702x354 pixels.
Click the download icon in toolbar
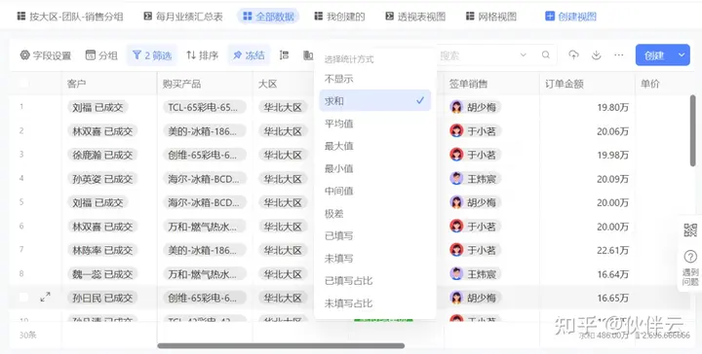596,54
